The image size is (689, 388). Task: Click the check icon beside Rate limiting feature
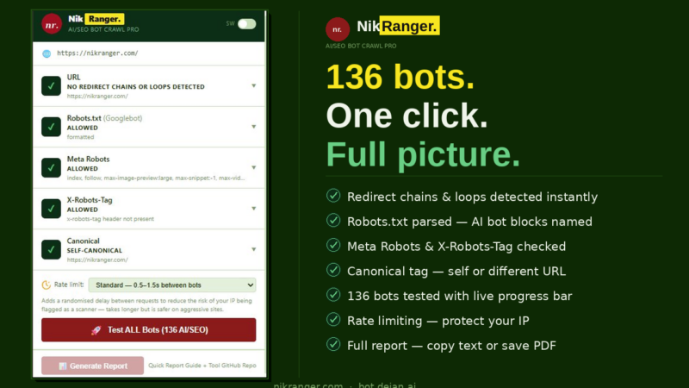(333, 319)
